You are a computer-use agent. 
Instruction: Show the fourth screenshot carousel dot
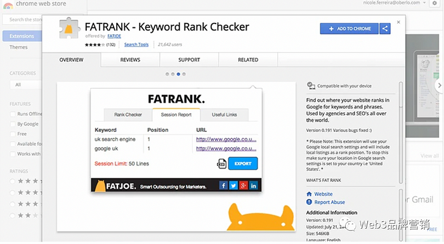[x=184, y=74]
